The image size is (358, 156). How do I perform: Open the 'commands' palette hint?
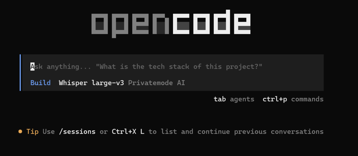coord(307,99)
